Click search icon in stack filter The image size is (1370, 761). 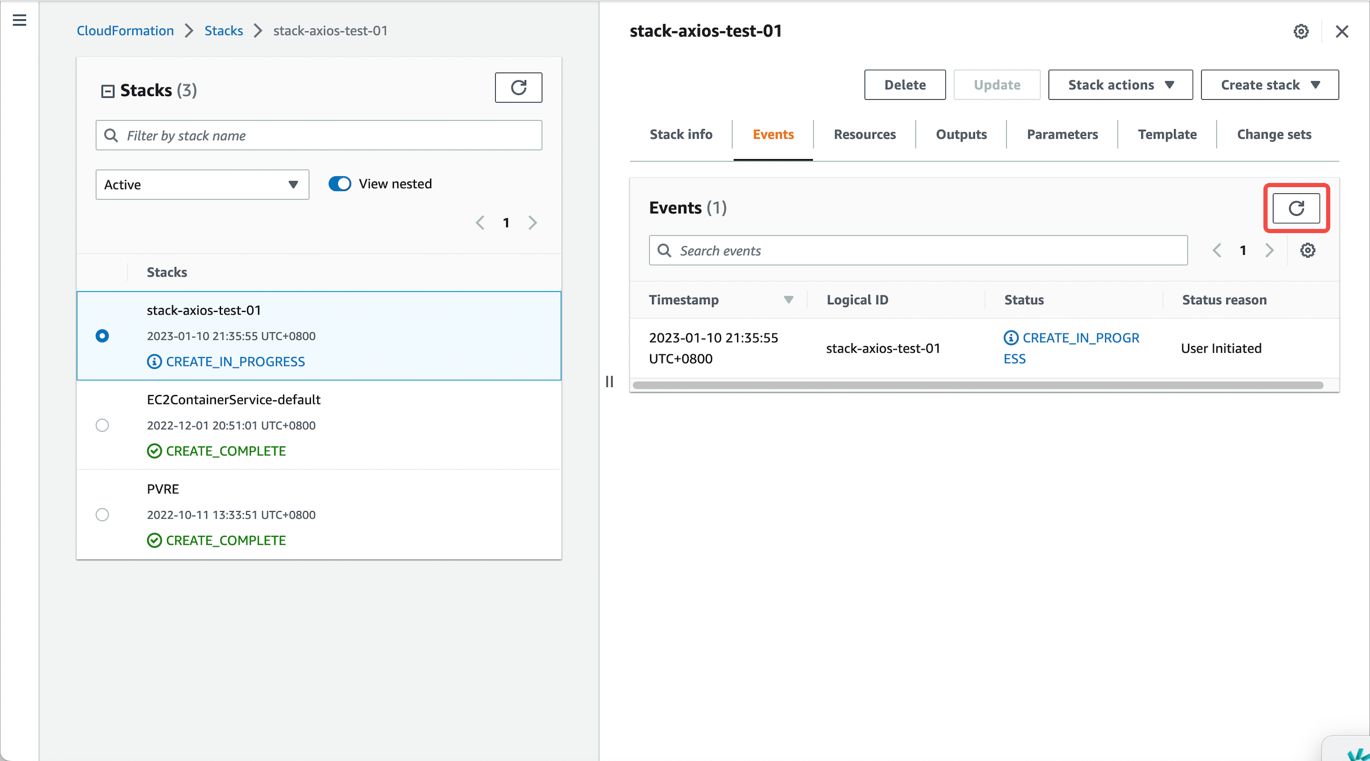pyautogui.click(x=111, y=135)
